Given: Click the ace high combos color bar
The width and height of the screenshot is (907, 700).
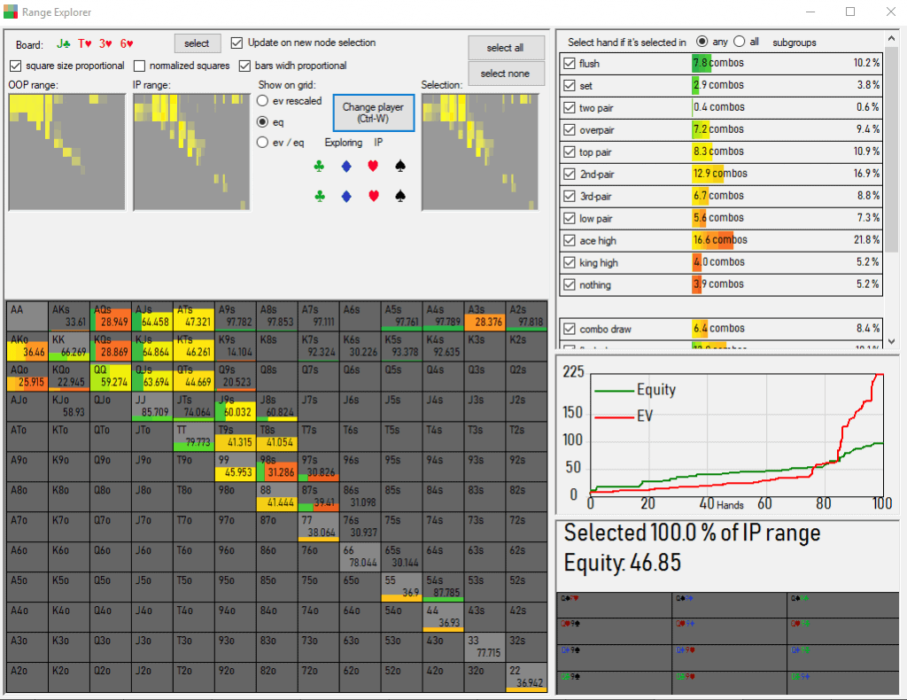Looking at the screenshot, I should [719, 240].
